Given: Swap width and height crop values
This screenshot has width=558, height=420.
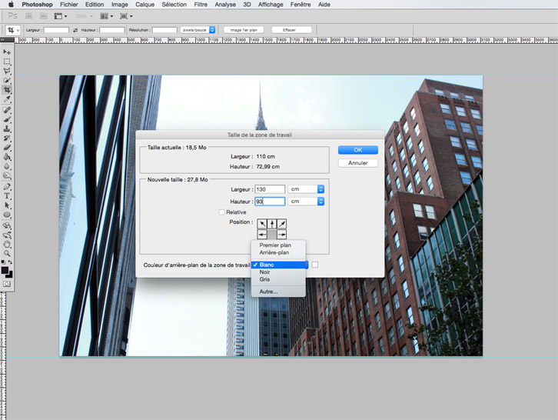Looking at the screenshot, I should 75,30.
